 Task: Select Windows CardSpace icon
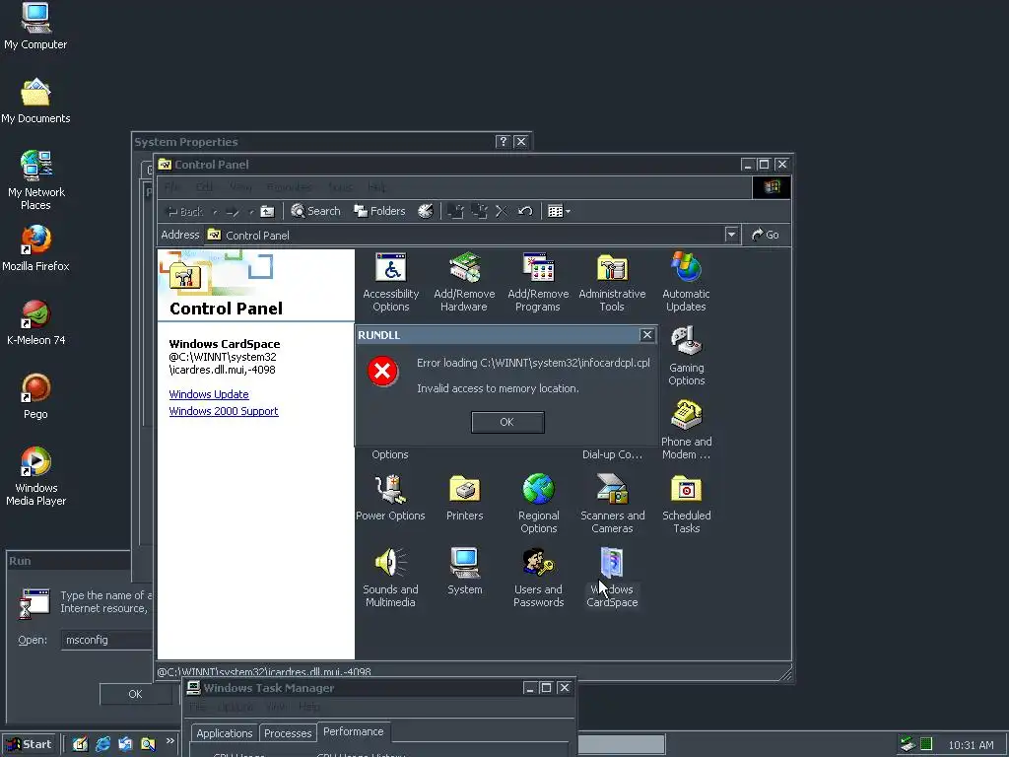point(612,578)
